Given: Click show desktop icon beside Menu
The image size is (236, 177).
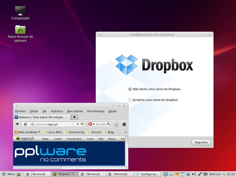Looking at the screenshot, I should 19,174.
